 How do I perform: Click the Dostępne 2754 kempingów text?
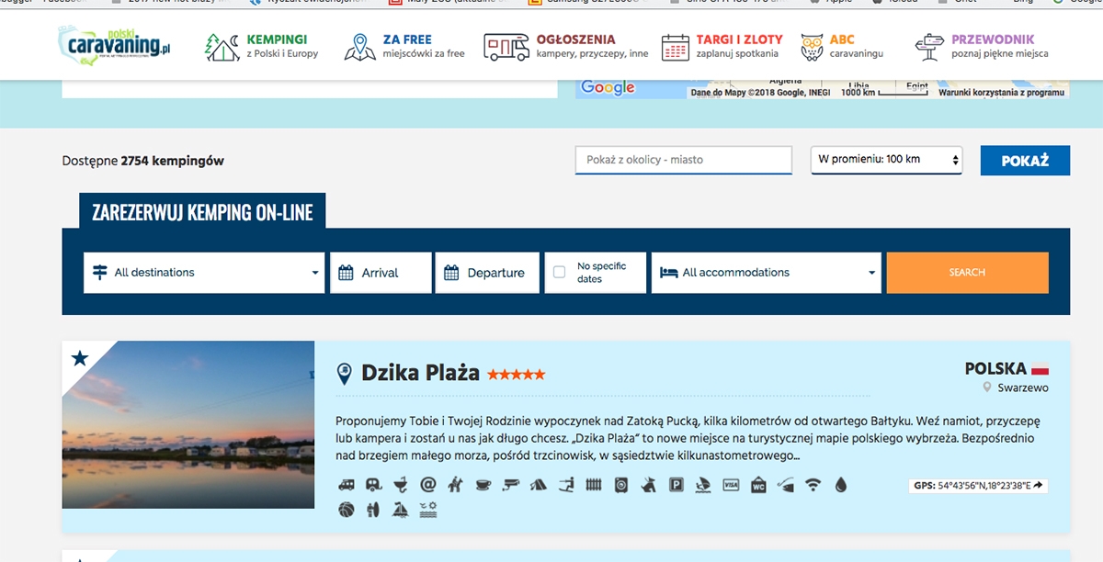pos(143,161)
